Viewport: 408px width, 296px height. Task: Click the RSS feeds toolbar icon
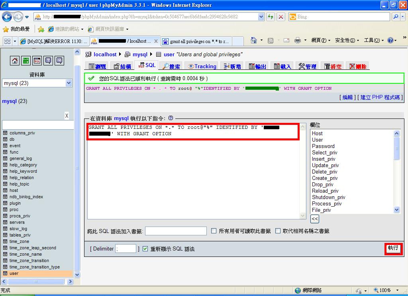pyautogui.click(x=271, y=40)
